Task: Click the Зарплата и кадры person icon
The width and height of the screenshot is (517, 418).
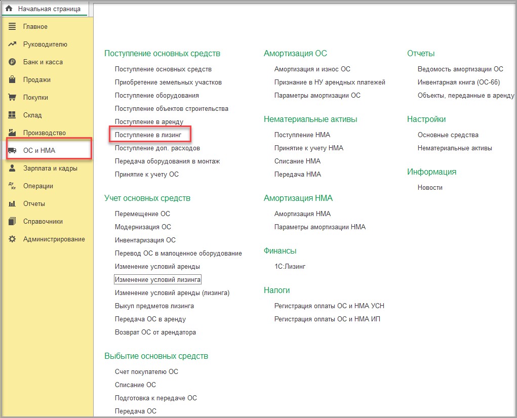Action: [x=12, y=168]
